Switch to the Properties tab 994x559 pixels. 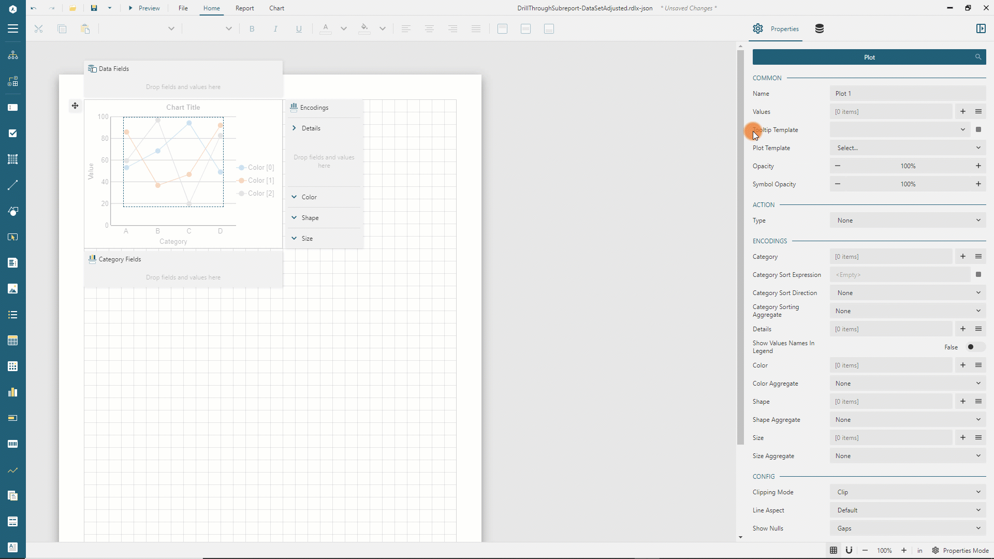coord(776,29)
